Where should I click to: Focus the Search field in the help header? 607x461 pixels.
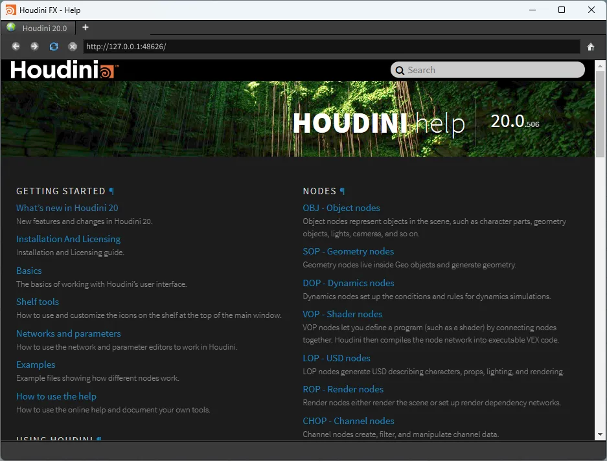pos(488,70)
